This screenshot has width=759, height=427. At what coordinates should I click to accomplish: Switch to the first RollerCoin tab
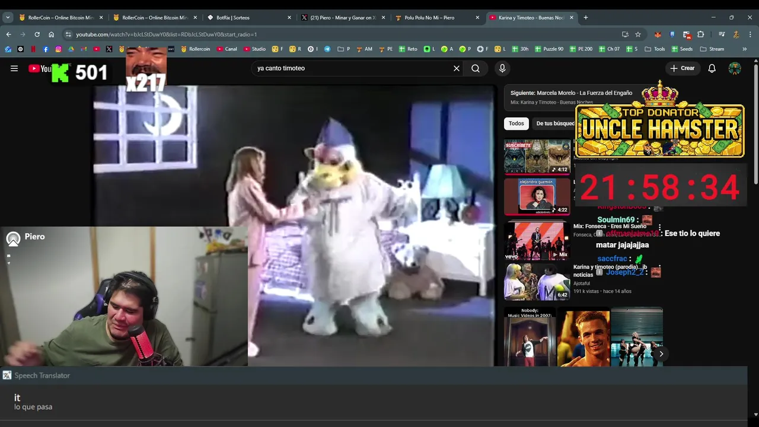click(61, 18)
